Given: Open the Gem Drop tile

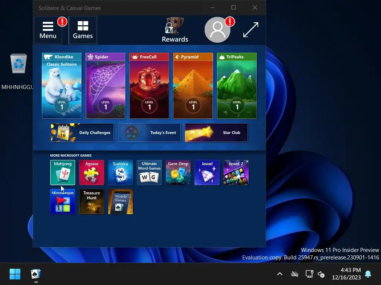Looking at the screenshot, I should pyautogui.click(x=178, y=173).
